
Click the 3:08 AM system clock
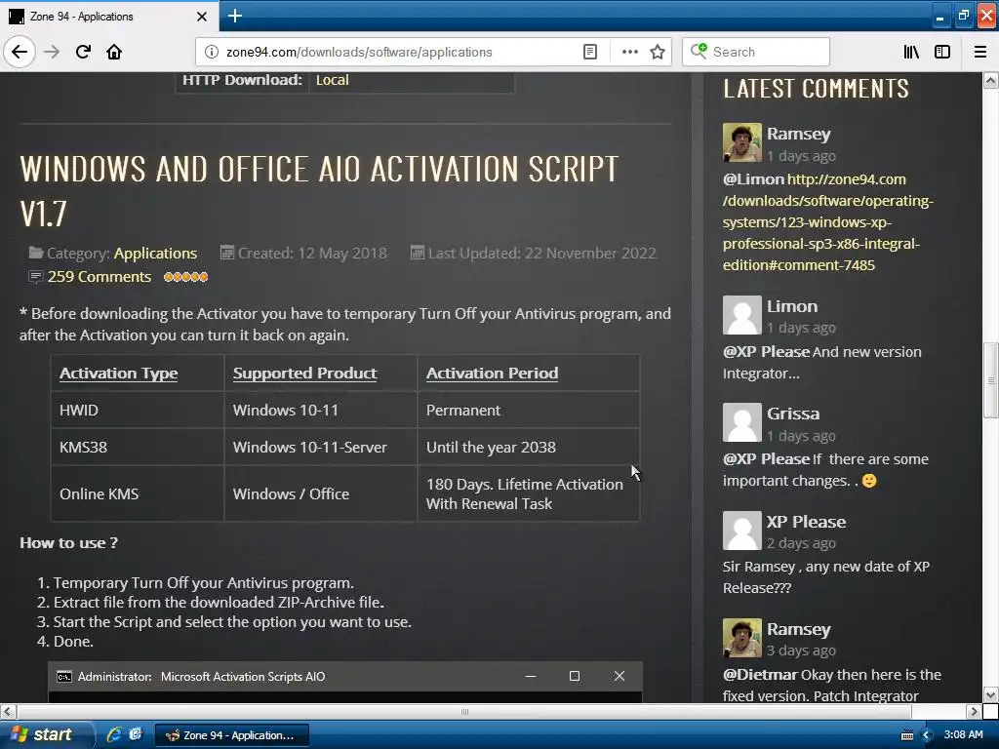coord(963,734)
